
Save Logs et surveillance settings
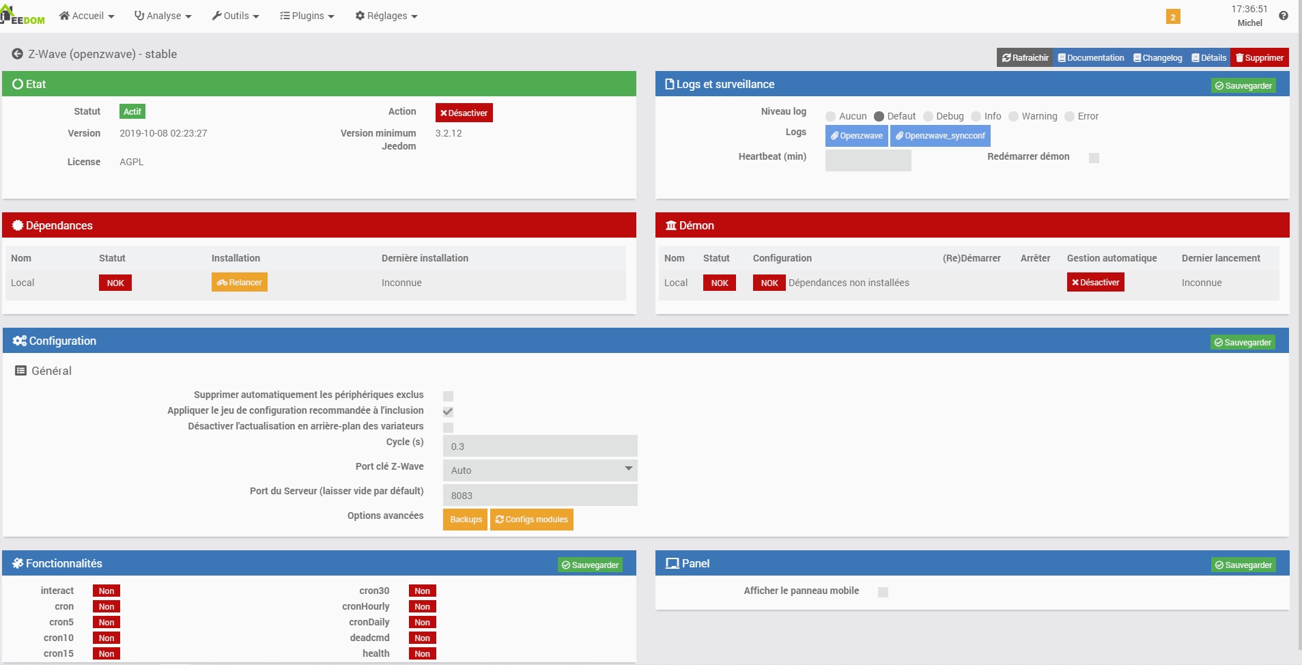tap(1243, 86)
